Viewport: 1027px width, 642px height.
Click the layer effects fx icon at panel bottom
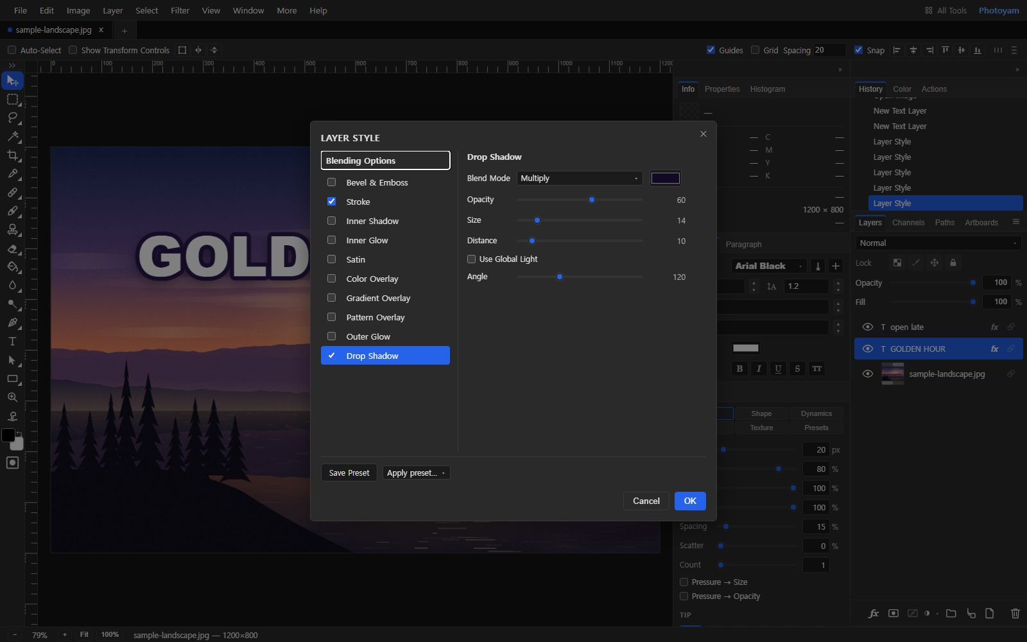(x=874, y=614)
